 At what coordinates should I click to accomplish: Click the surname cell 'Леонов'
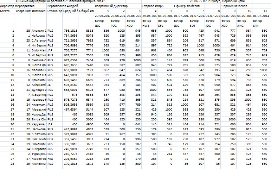pyautogui.click(x=39, y=70)
